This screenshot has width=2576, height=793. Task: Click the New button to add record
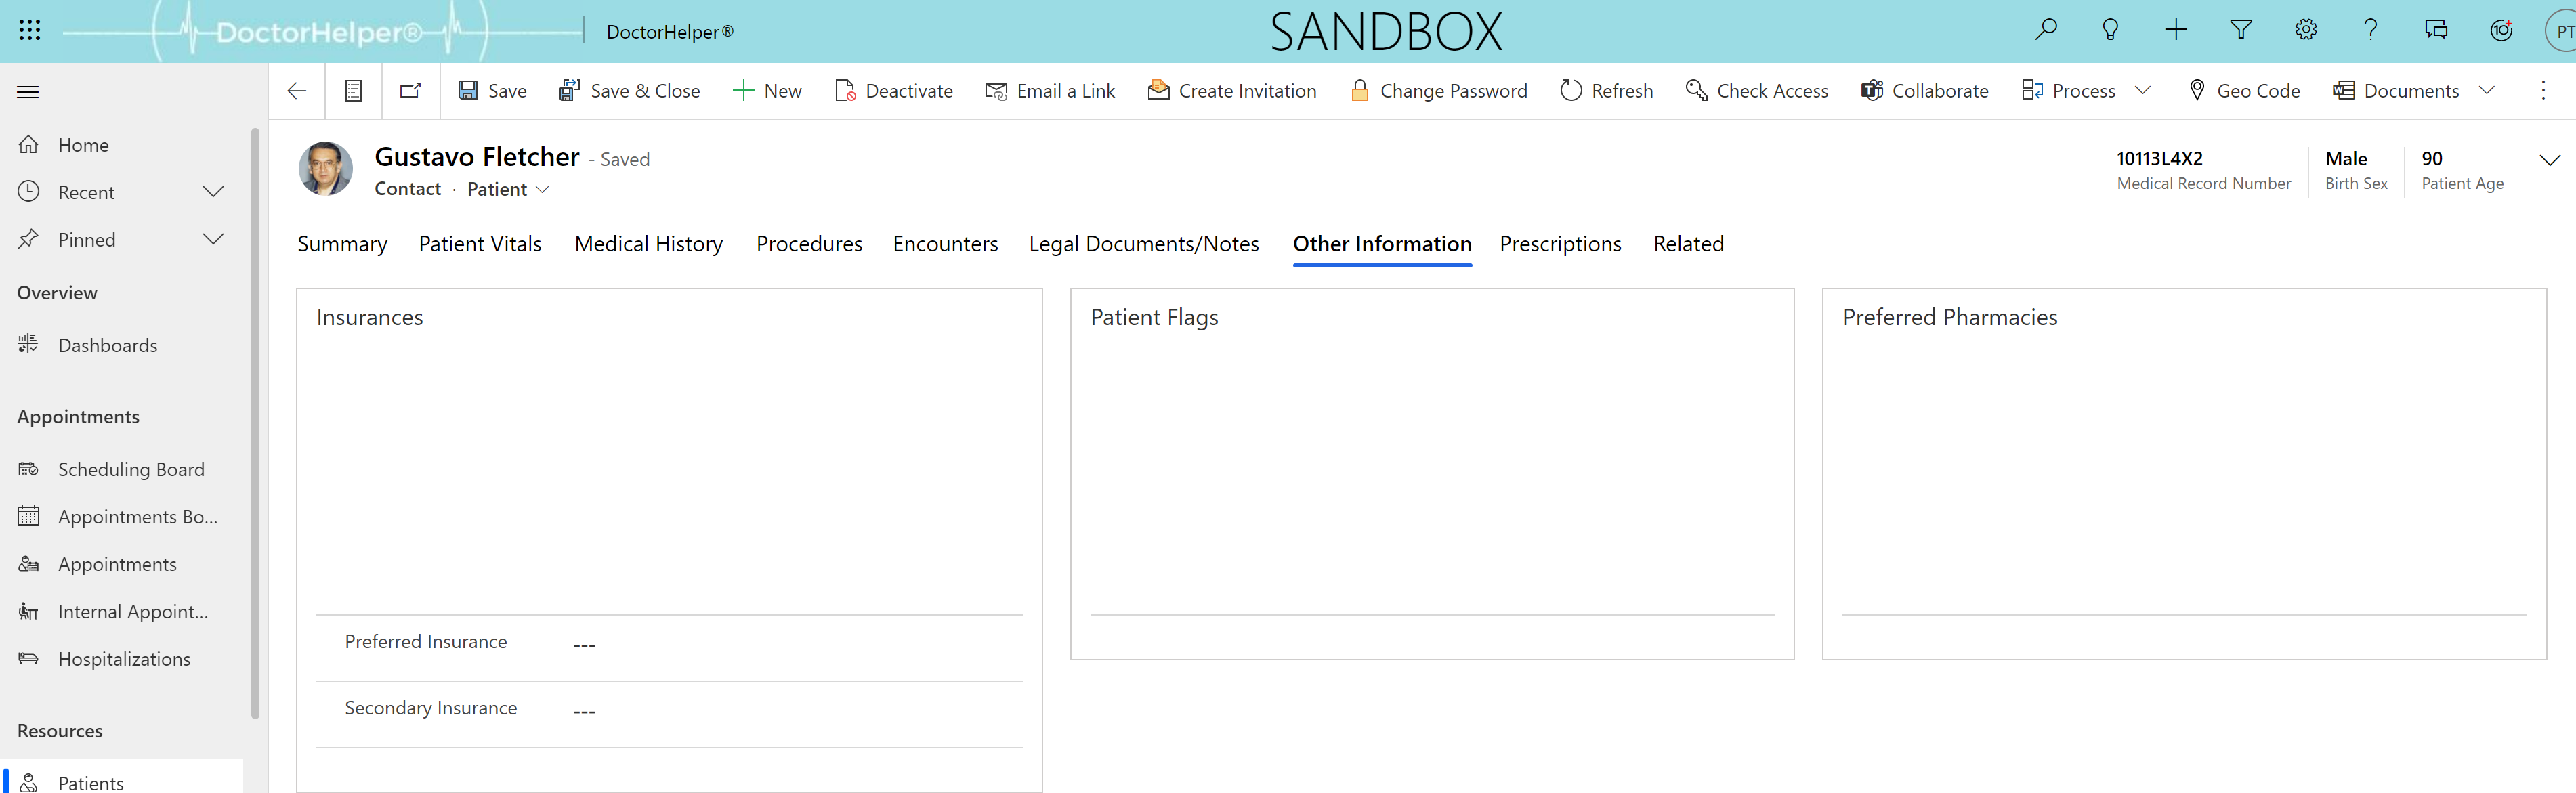[x=767, y=90]
